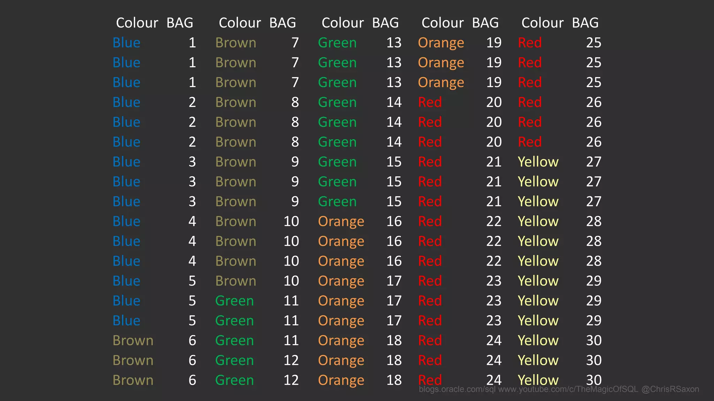714x401 pixels.
Task: Open the www.youtube.com/c/TheMagicOfSQL link
Action: click(x=568, y=390)
